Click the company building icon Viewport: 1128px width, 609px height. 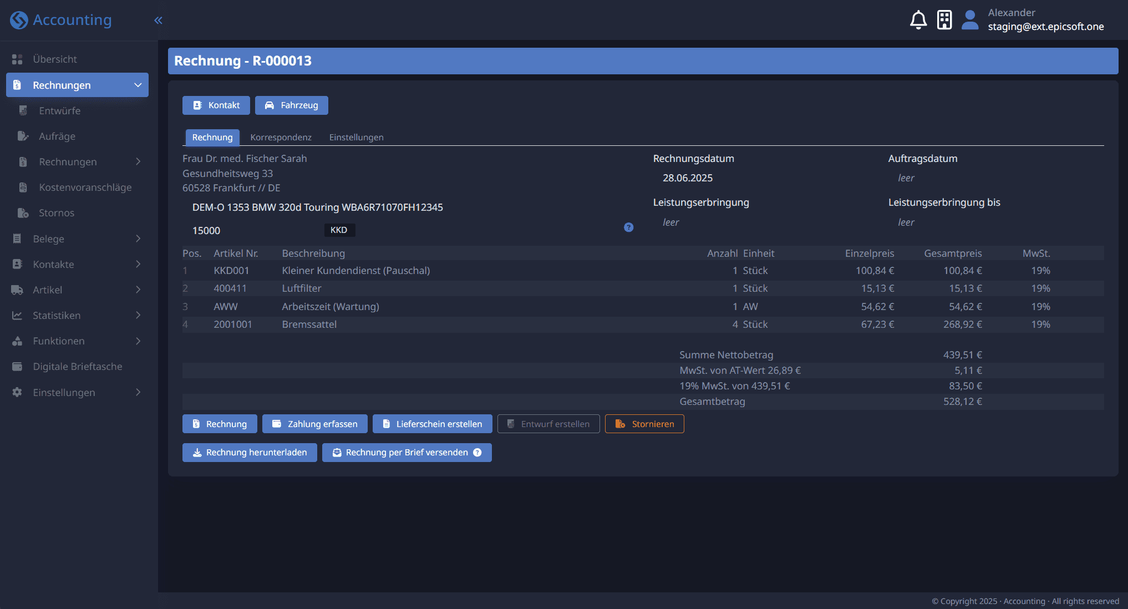tap(944, 20)
